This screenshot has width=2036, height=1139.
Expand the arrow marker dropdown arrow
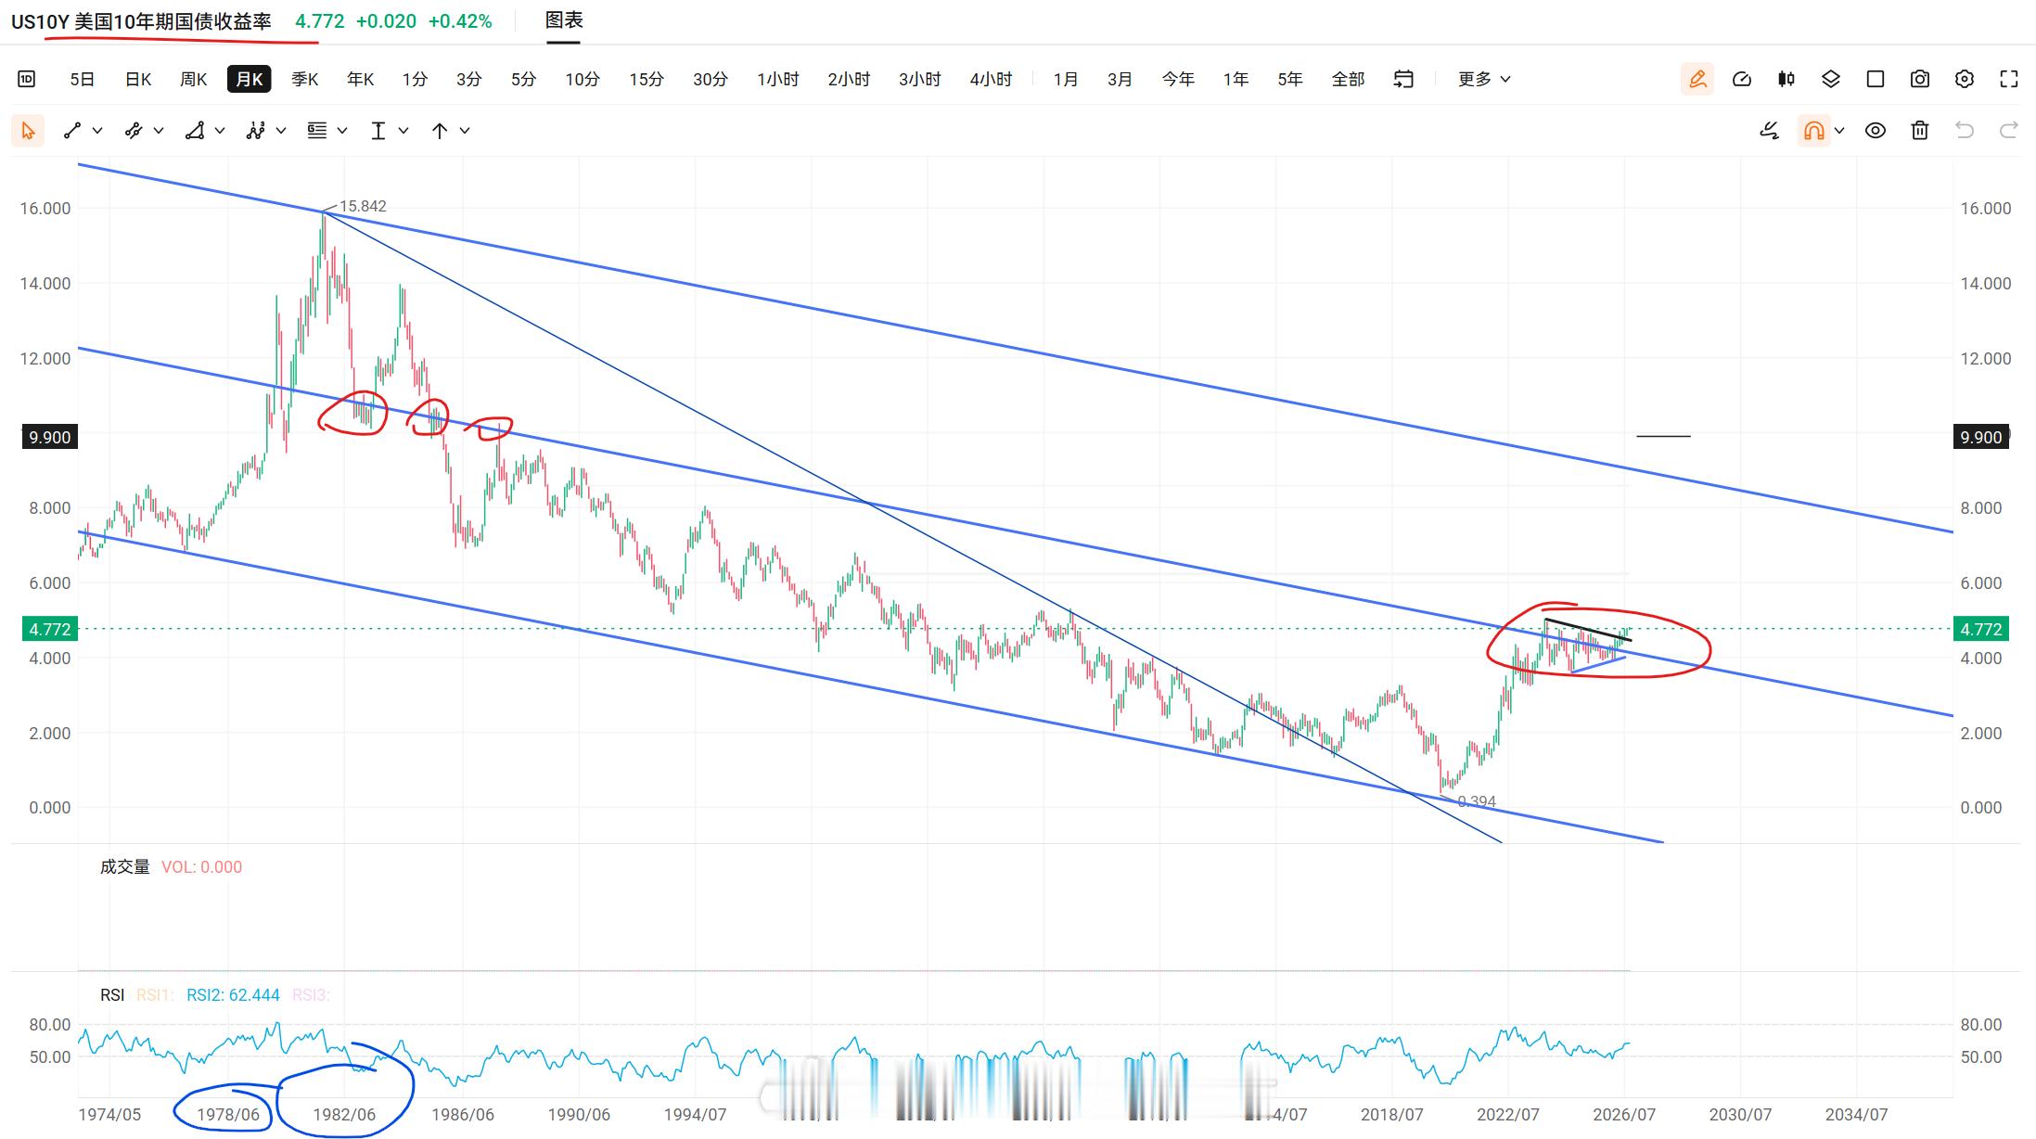[x=465, y=131]
